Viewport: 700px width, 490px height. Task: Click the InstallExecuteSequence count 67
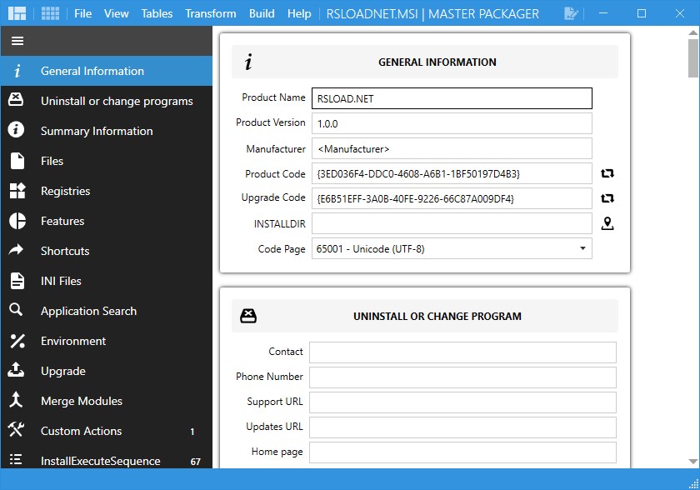pos(196,462)
